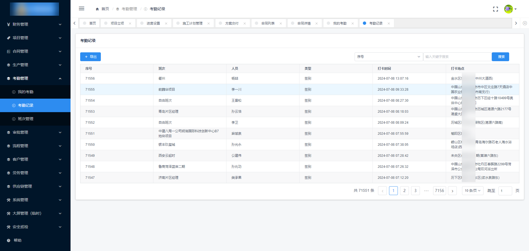
Task: Expand the 供应链管理 menu
Action: click(x=35, y=186)
